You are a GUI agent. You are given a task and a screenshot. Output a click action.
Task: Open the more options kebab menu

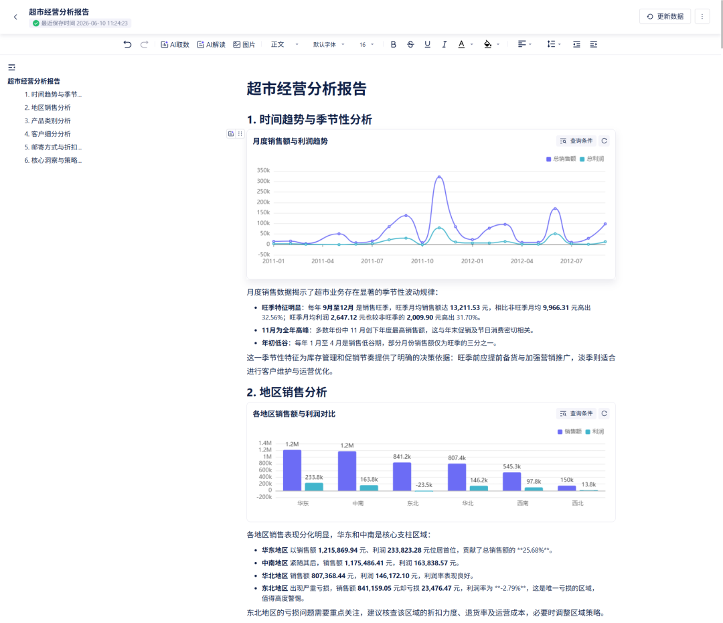[x=702, y=17]
